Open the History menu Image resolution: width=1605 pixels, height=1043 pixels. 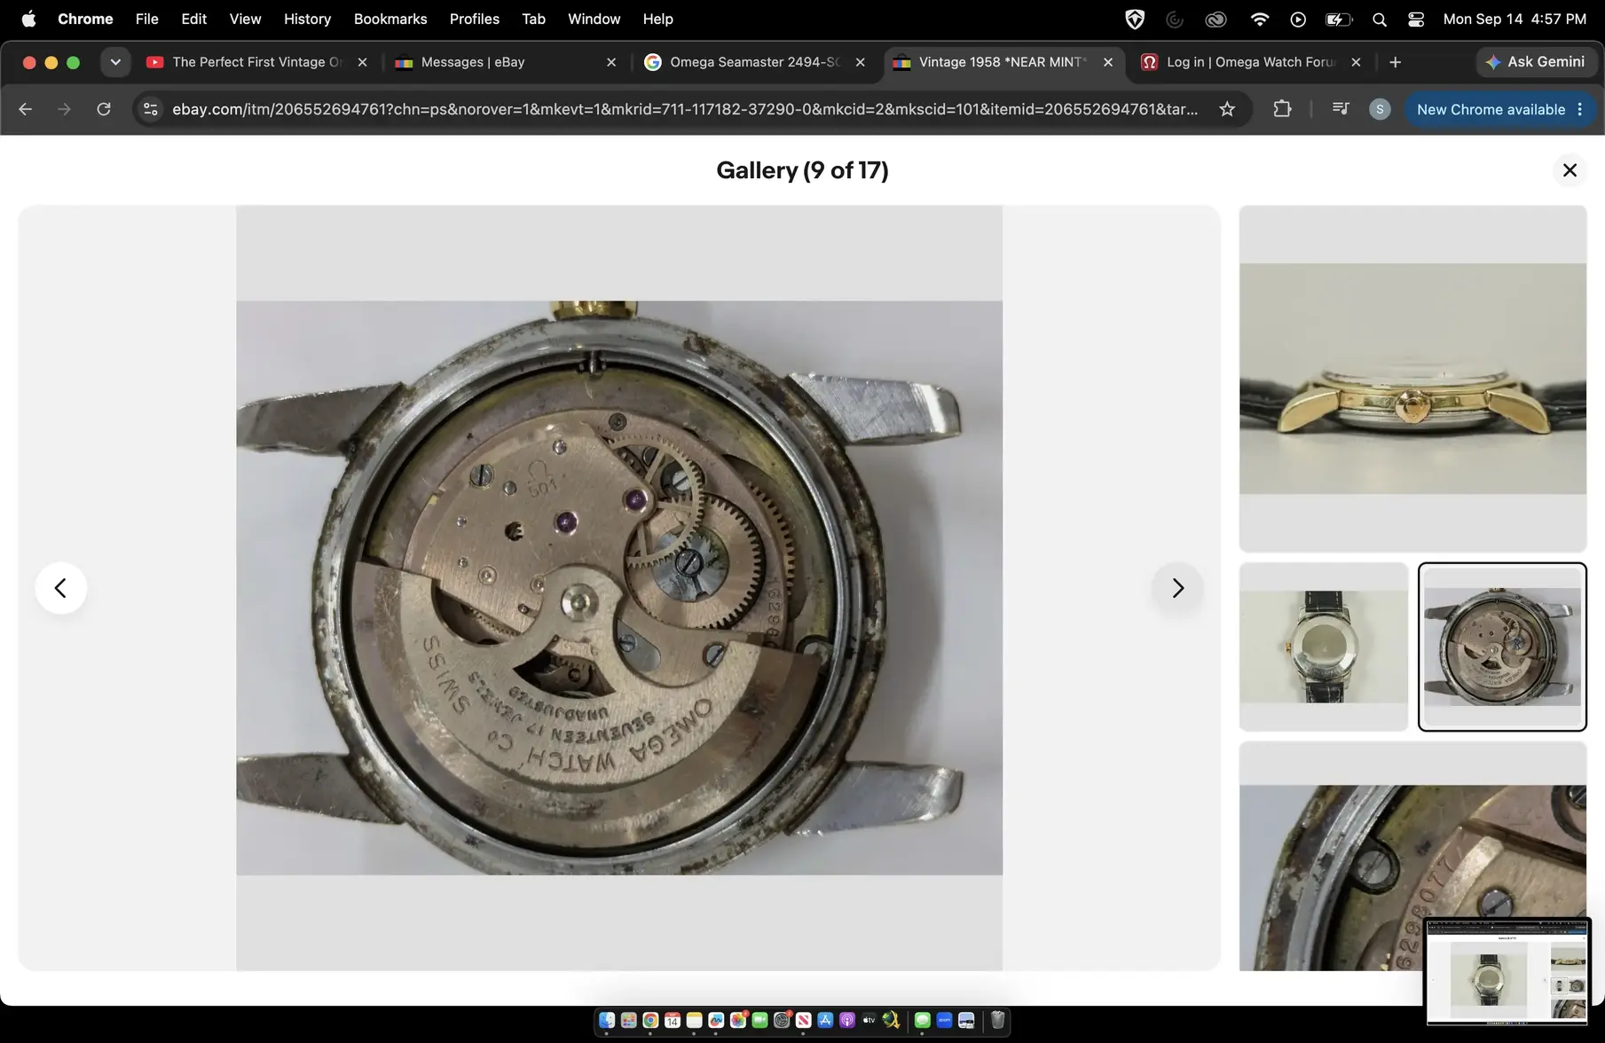(x=307, y=19)
